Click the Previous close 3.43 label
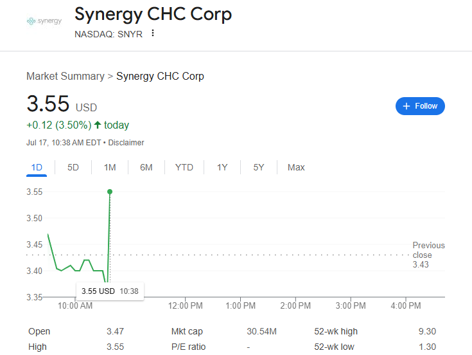472x355 pixels. (429, 255)
